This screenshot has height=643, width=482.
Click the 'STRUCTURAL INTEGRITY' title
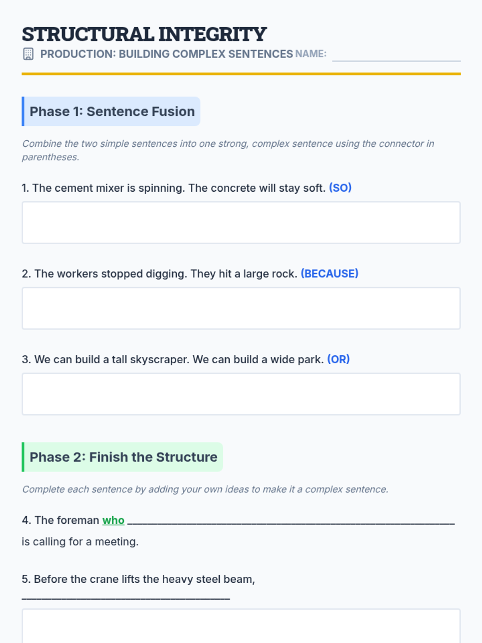144,34
